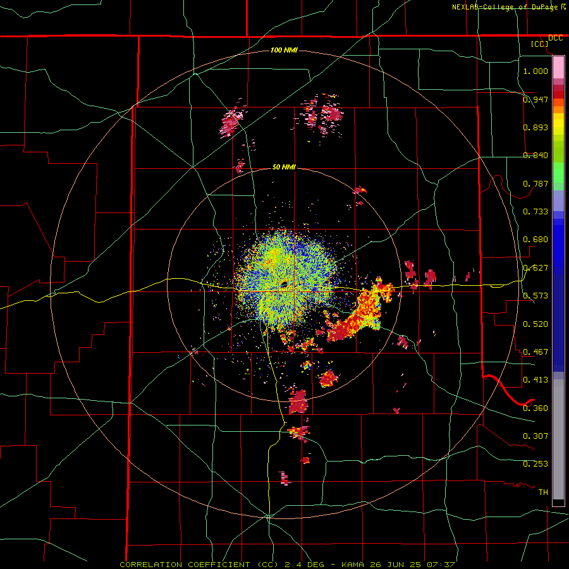Click the [CC] legend unit label

(x=540, y=44)
